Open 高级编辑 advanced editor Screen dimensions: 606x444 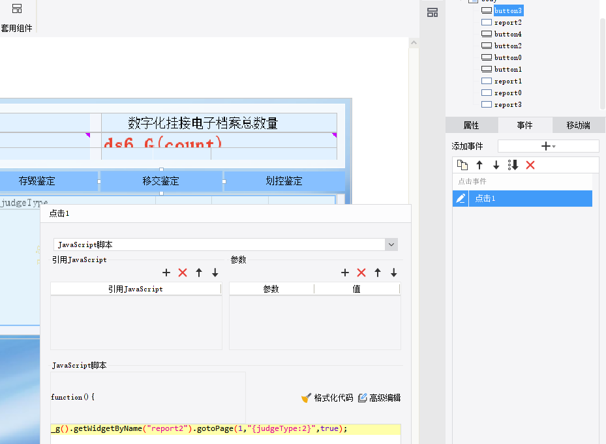(x=379, y=398)
